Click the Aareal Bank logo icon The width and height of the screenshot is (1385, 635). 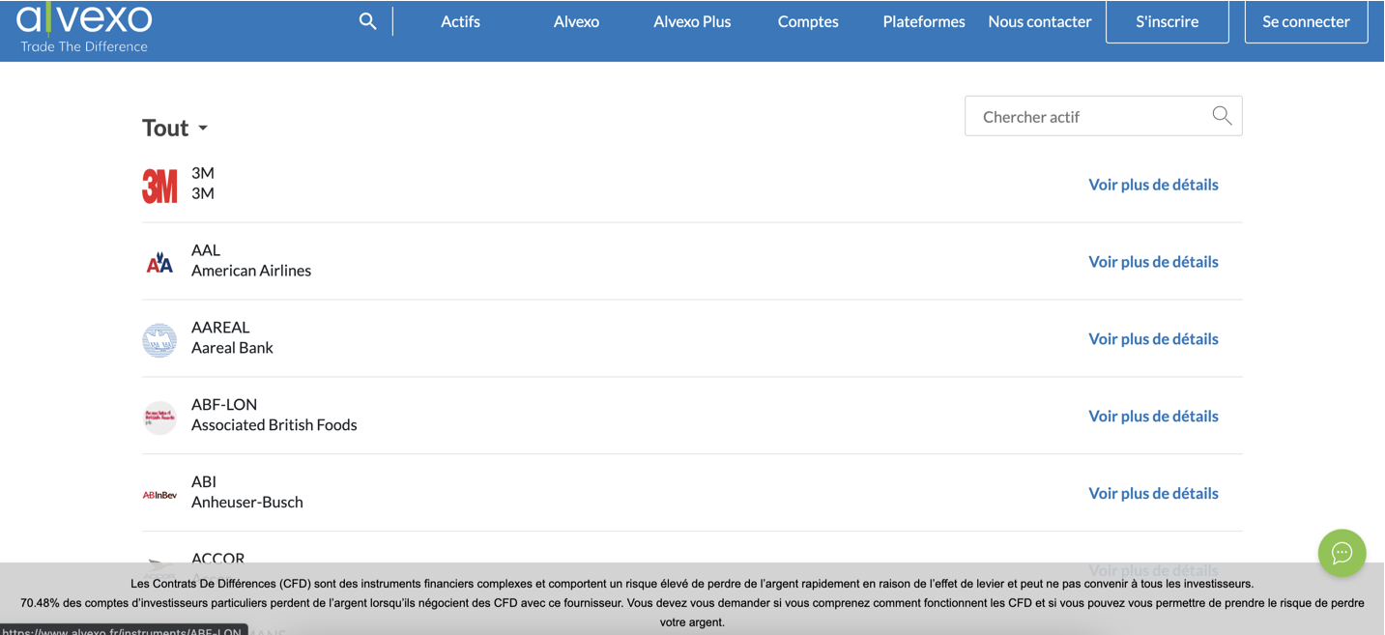pyautogui.click(x=159, y=339)
